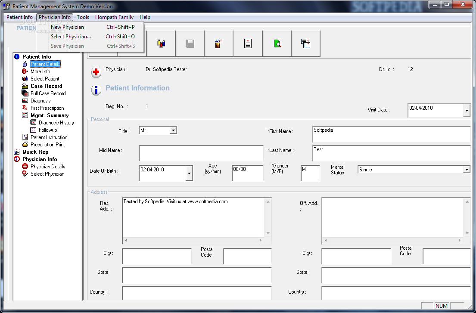Click the blue info icon beside Patient Information
Screen dimensions: 476x313
click(96, 90)
